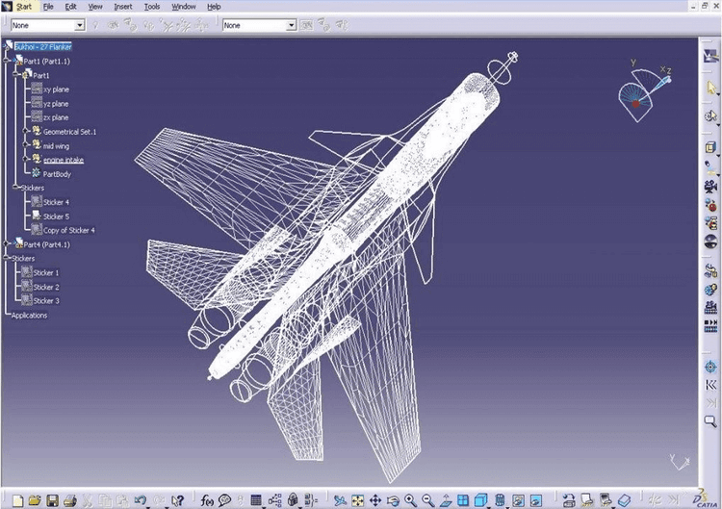Click the Open folder icon

tap(35, 500)
